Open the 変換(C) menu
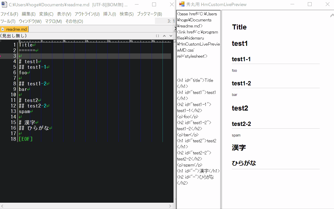Image resolution: width=334 pixels, height=209 pixels. click(x=46, y=14)
